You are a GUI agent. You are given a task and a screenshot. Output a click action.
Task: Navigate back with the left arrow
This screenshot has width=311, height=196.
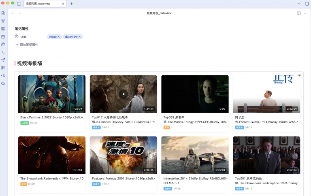pos(13,13)
